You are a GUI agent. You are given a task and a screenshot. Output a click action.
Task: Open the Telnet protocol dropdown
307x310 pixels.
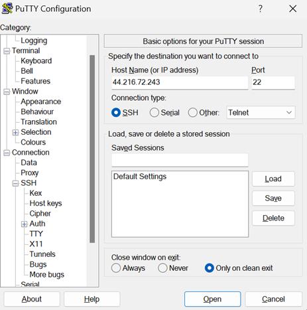(x=261, y=113)
